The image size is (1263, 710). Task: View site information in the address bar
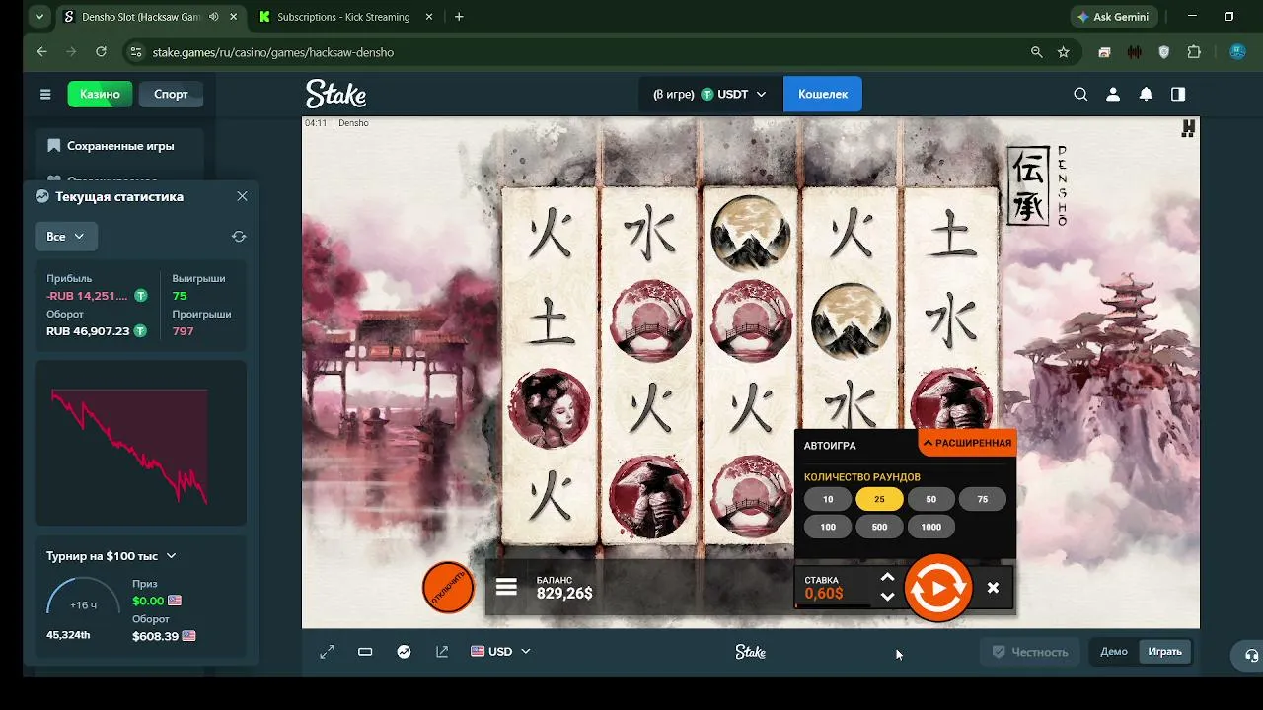pos(137,52)
